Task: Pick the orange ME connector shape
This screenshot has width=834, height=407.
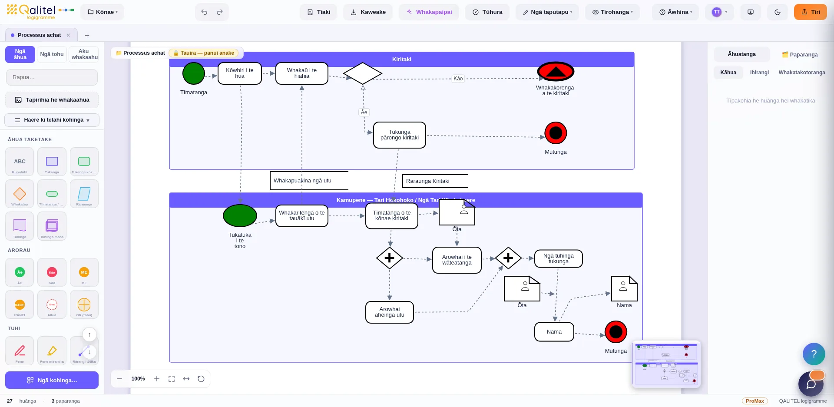Action: pos(84,272)
